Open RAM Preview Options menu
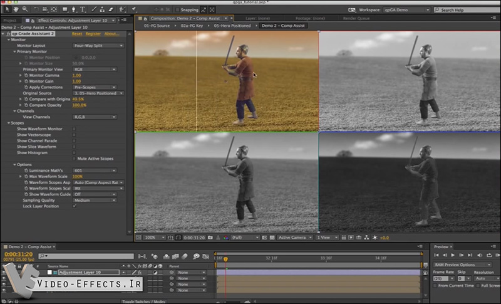The height and width of the screenshot is (304, 501). point(462,265)
